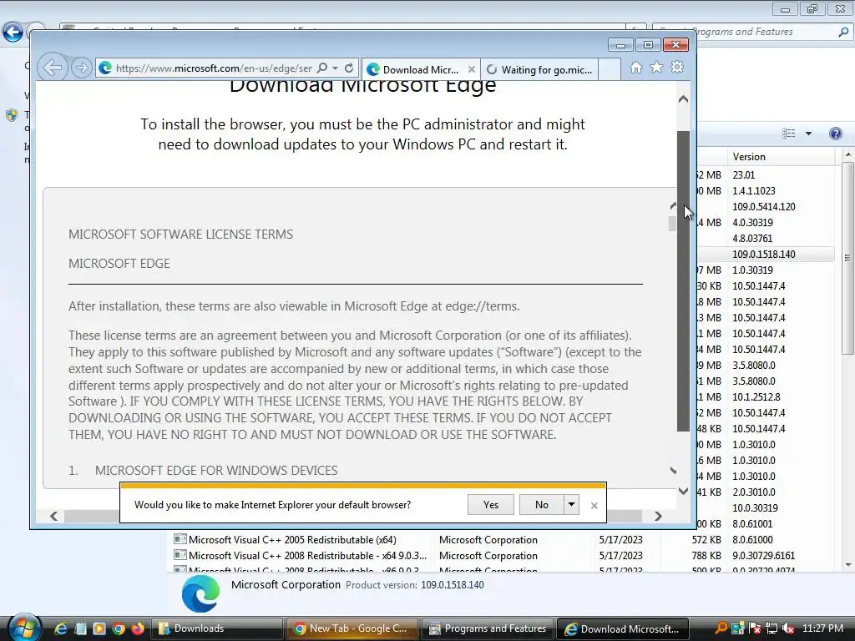Open Favorites star in Internet Explorer
855x641 pixels.
pyautogui.click(x=656, y=67)
